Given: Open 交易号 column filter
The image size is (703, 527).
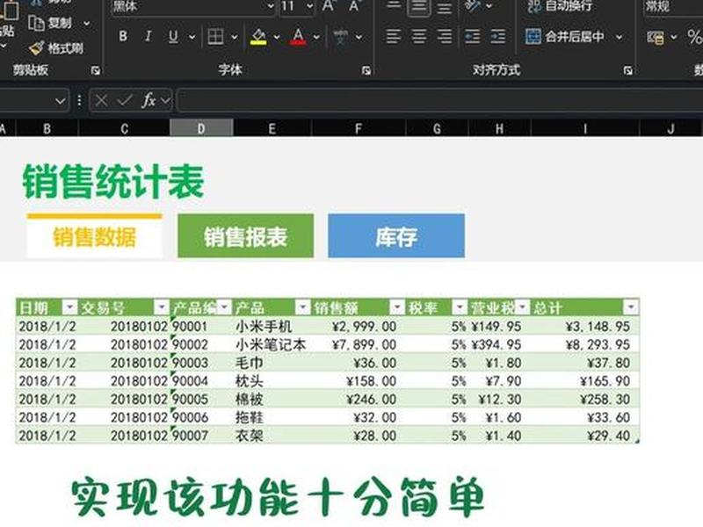Looking at the screenshot, I should pyautogui.click(x=162, y=307).
